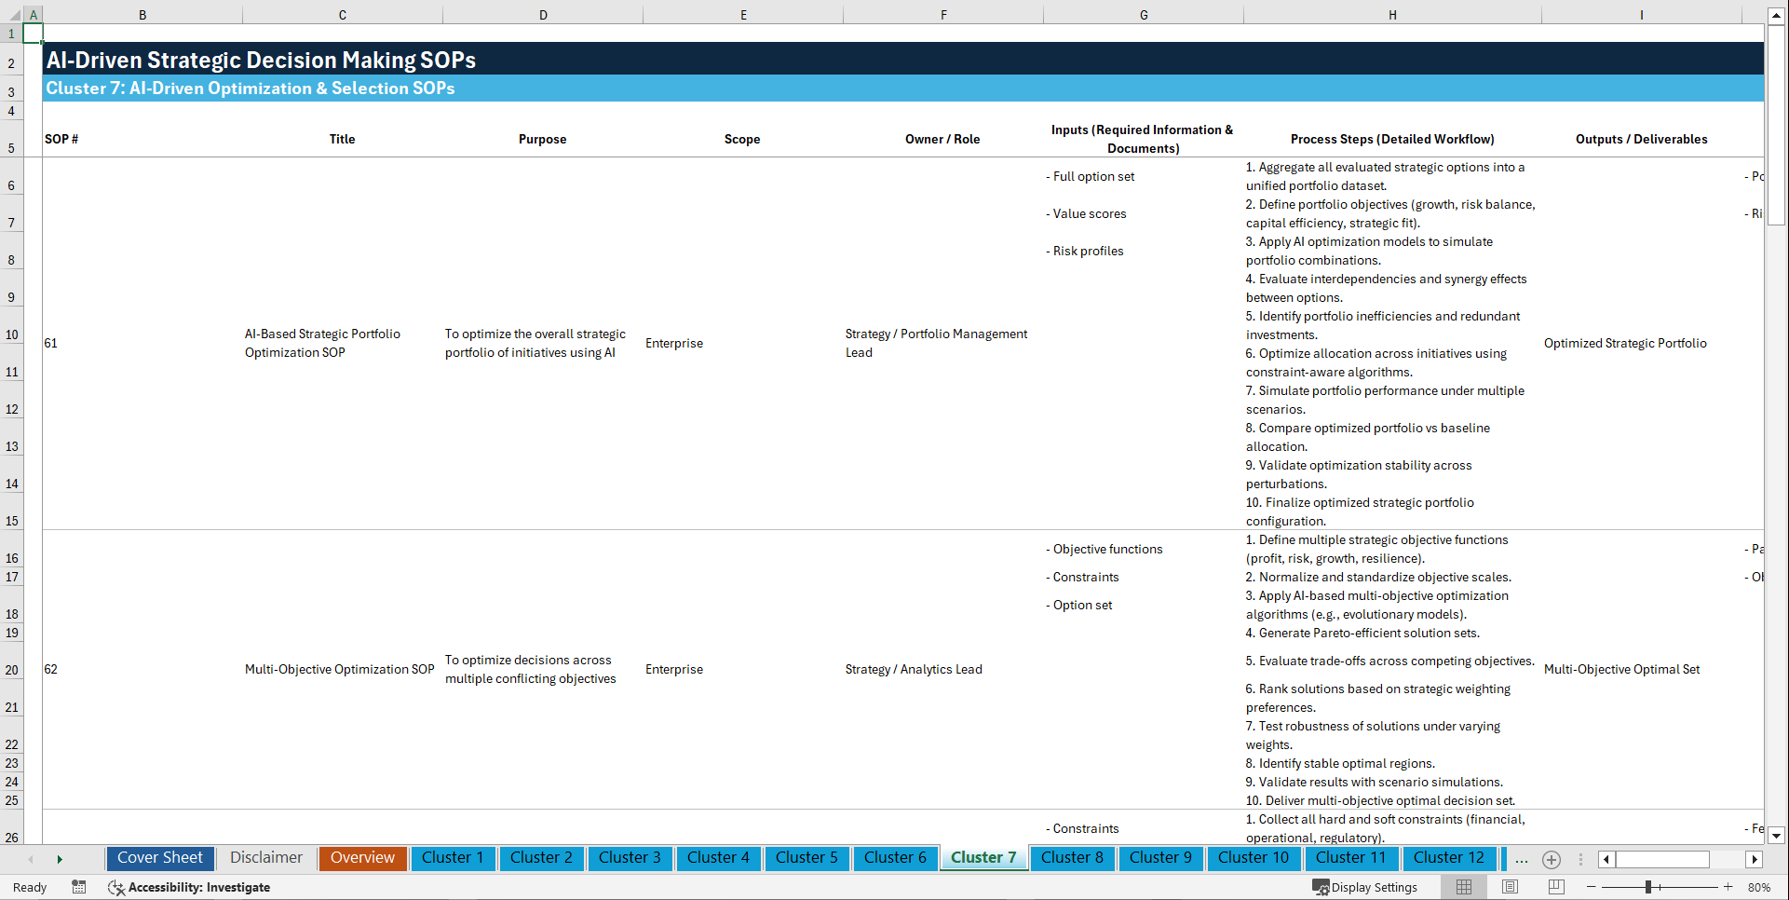This screenshot has width=1789, height=900.
Task: Zoom in with the plus button
Action: point(1729,887)
